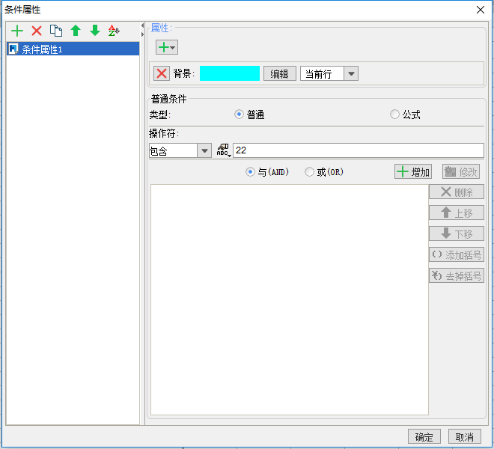Move condition attribute up with green arrow
494x449 pixels.
click(x=76, y=31)
